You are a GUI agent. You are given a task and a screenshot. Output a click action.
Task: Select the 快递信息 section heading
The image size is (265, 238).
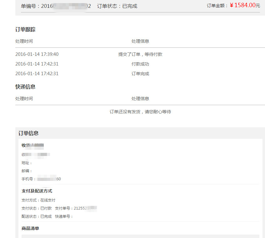tap(25, 87)
